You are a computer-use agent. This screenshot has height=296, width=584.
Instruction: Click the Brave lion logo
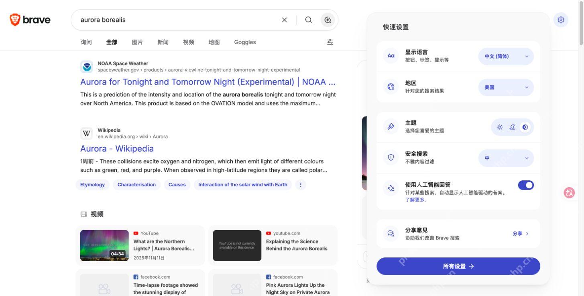tap(15, 20)
